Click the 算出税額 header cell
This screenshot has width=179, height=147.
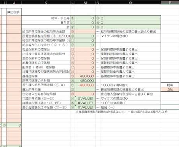point(14,12)
